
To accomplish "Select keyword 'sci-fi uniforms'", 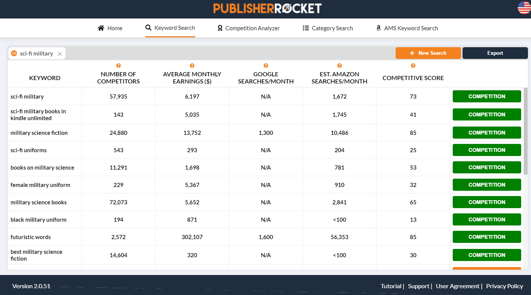I will (29, 150).
